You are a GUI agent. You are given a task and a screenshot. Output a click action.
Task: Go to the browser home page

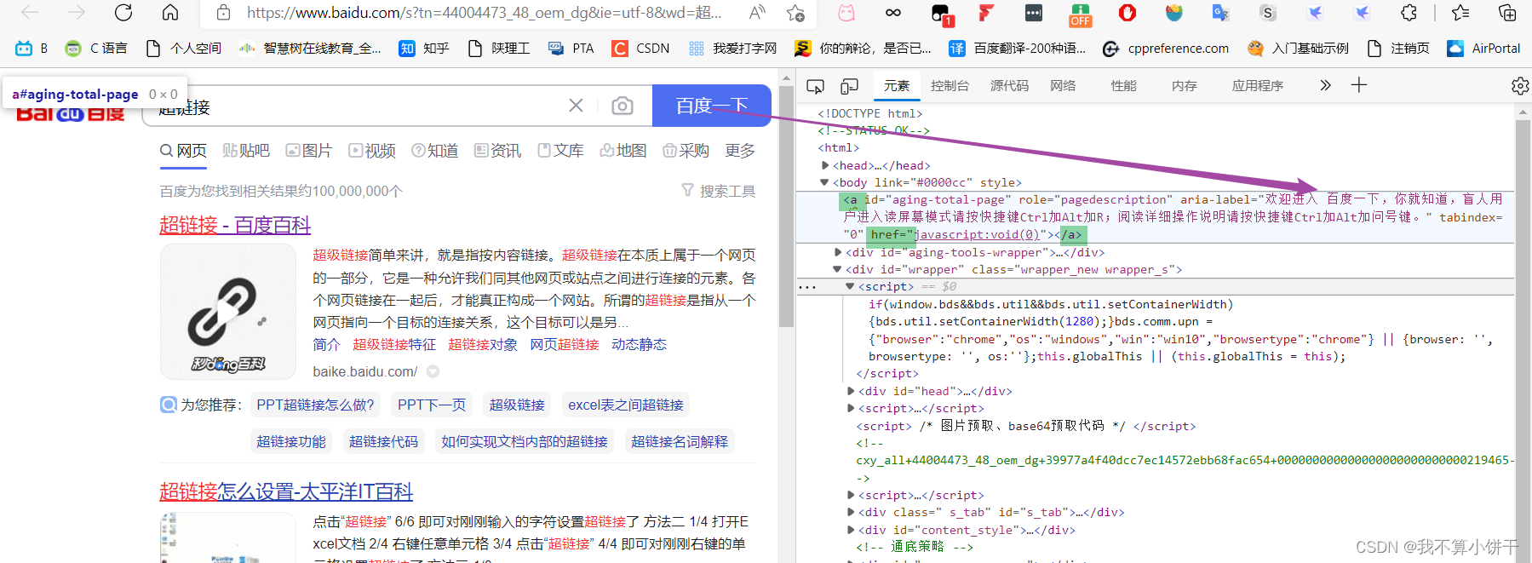click(170, 13)
